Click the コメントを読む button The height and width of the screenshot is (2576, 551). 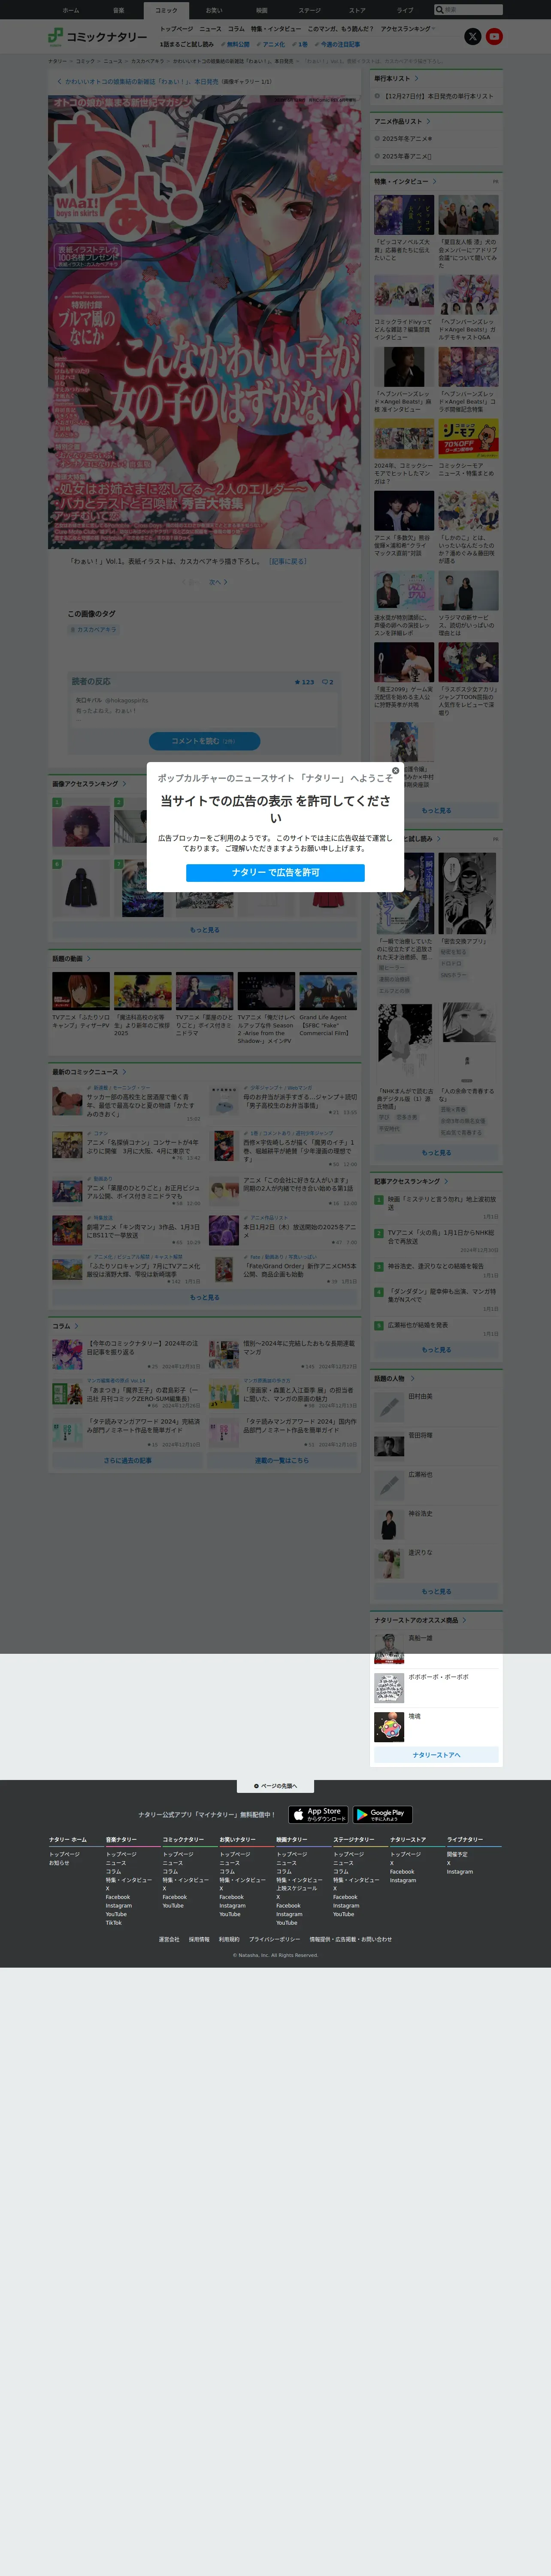click(x=204, y=741)
